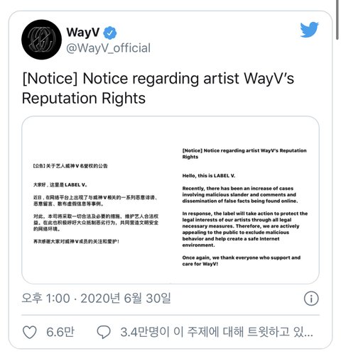Open the tweet info circle icon
This screenshot has width=341, height=361.
point(311,299)
